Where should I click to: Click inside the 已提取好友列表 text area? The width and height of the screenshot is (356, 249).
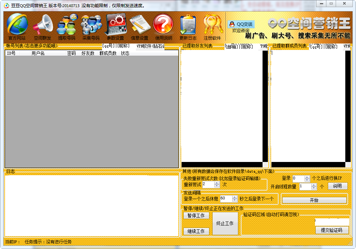pyautogui.click(x=222, y=106)
